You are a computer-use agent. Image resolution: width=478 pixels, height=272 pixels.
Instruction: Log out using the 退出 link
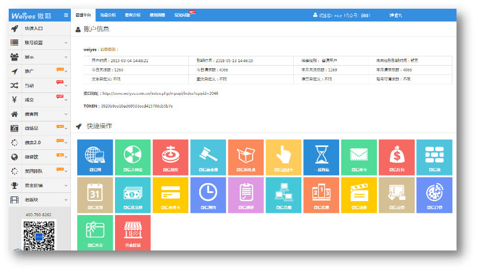tap(396, 15)
